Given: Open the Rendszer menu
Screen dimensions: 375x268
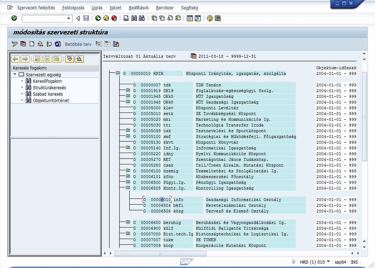Looking at the screenshot, I should pyautogui.click(x=165, y=8).
